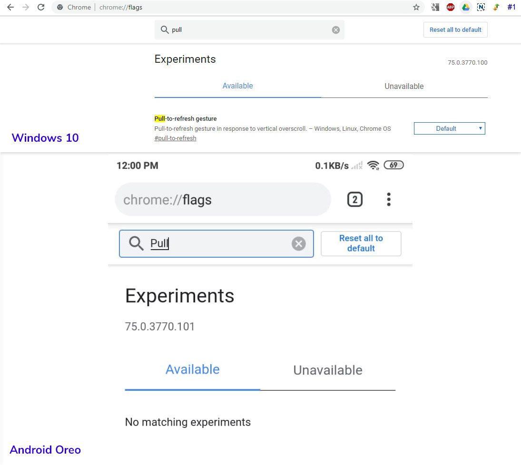Click the Android Wi-Fi status indicator
Screen dimensions: 521x465
374,165
